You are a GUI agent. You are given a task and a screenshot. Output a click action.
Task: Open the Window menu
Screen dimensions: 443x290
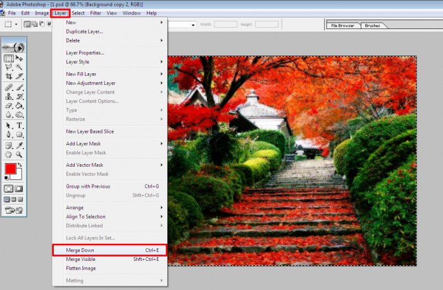pos(132,13)
